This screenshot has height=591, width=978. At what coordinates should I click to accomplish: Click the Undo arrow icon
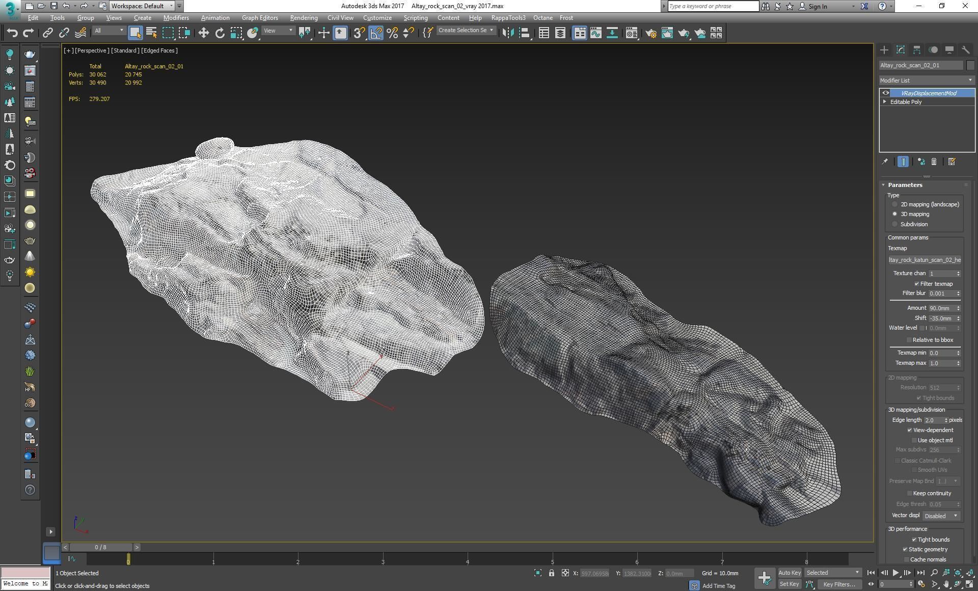tap(12, 33)
